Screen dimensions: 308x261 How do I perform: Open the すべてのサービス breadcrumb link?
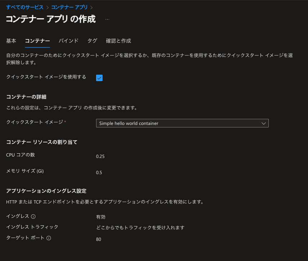[25, 7]
